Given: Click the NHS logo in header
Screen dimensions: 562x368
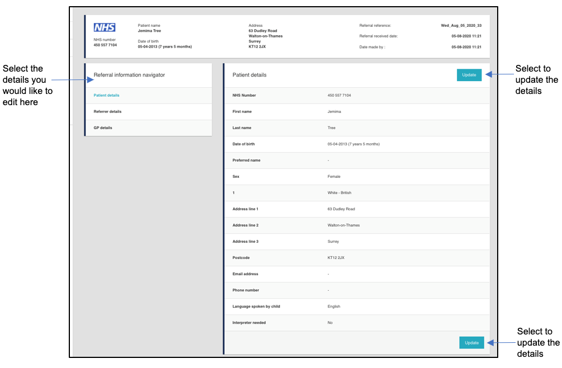Looking at the screenshot, I should (105, 27).
